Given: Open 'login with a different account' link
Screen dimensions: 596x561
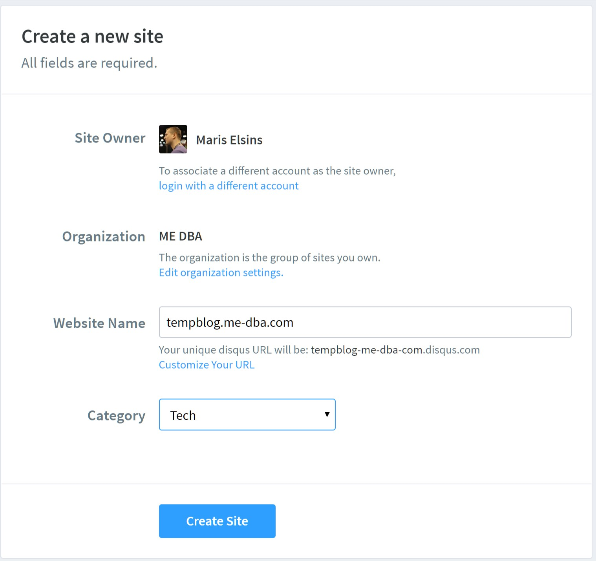Looking at the screenshot, I should (229, 186).
